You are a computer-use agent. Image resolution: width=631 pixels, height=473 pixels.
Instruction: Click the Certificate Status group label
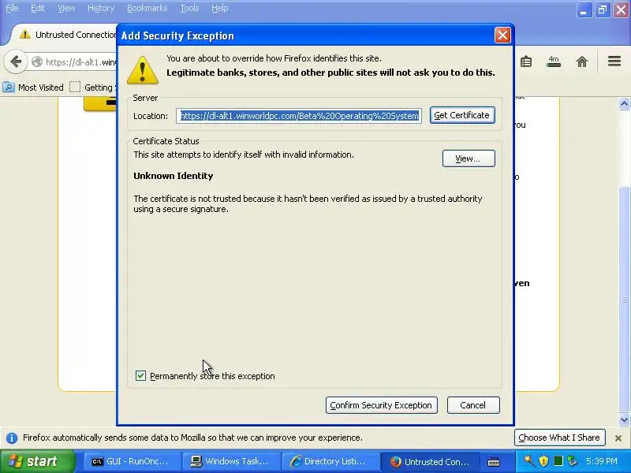tap(166, 141)
